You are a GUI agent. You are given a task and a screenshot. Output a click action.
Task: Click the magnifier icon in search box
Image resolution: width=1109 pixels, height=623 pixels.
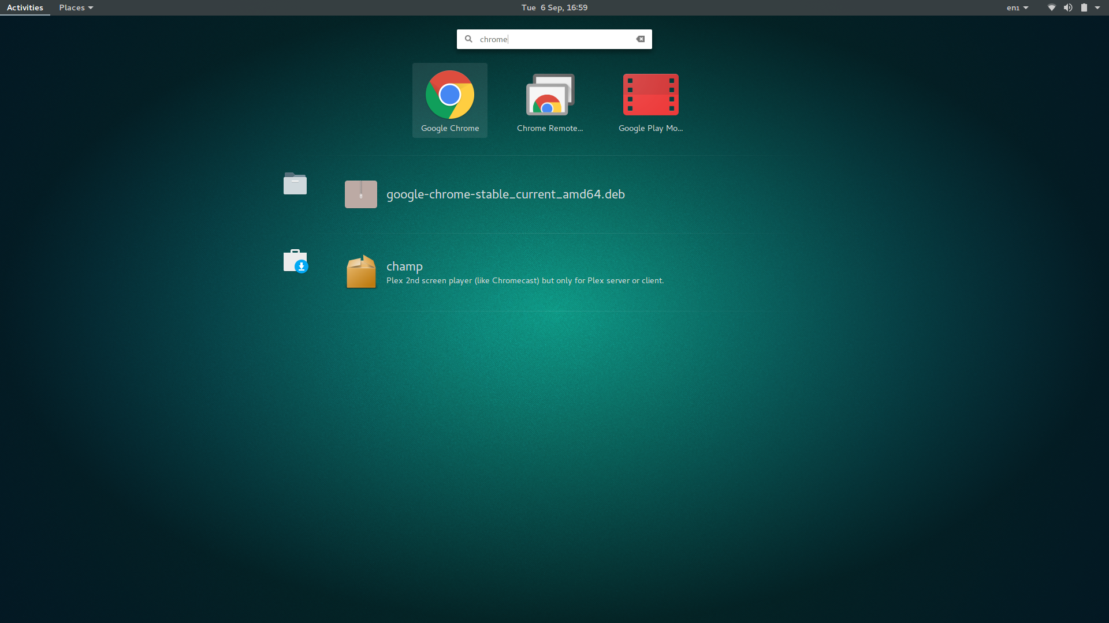tap(468, 39)
